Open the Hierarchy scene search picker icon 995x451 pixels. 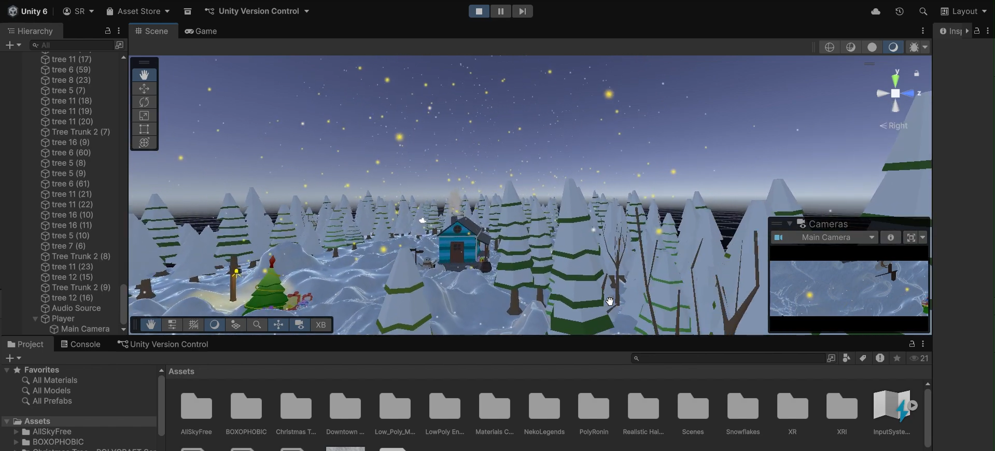(119, 45)
